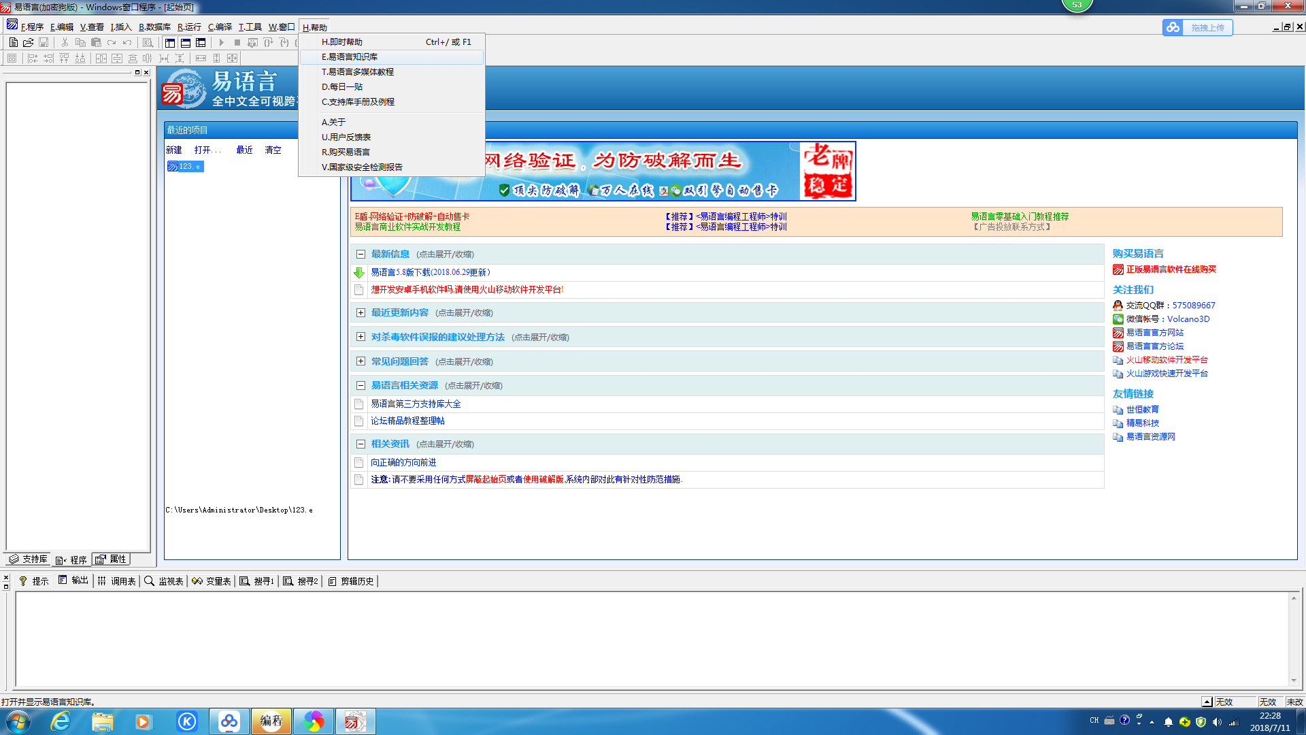The height and width of the screenshot is (735, 1306).
Task: Click 正版易语言软件在线购买 link
Action: (1171, 269)
